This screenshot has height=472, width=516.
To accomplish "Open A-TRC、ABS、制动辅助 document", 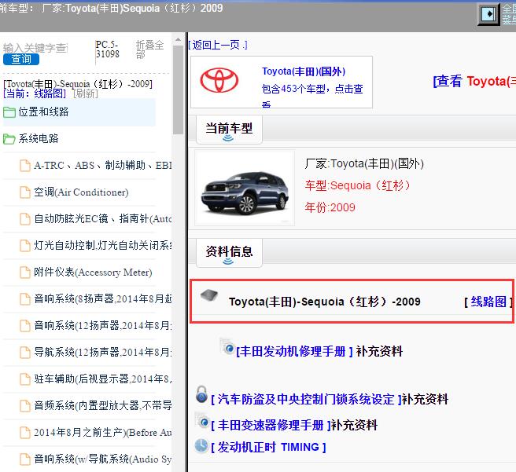I will click(x=103, y=165).
